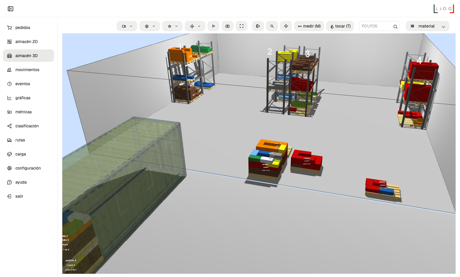
Task: Toggle the medir (M) measure tool
Action: 309,26
